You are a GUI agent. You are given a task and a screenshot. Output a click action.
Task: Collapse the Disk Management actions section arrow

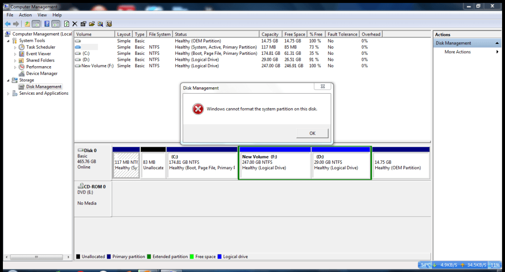click(x=497, y=43)
